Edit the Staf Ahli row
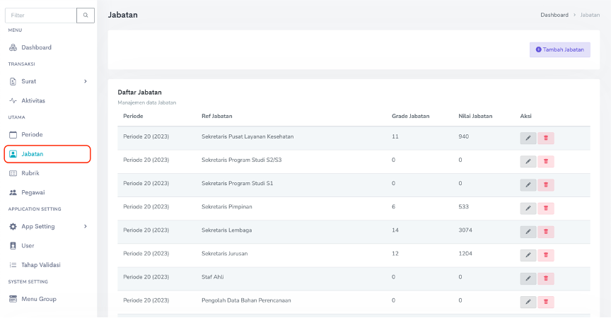Viewport: 611px width, 318px height. [528, 278]
